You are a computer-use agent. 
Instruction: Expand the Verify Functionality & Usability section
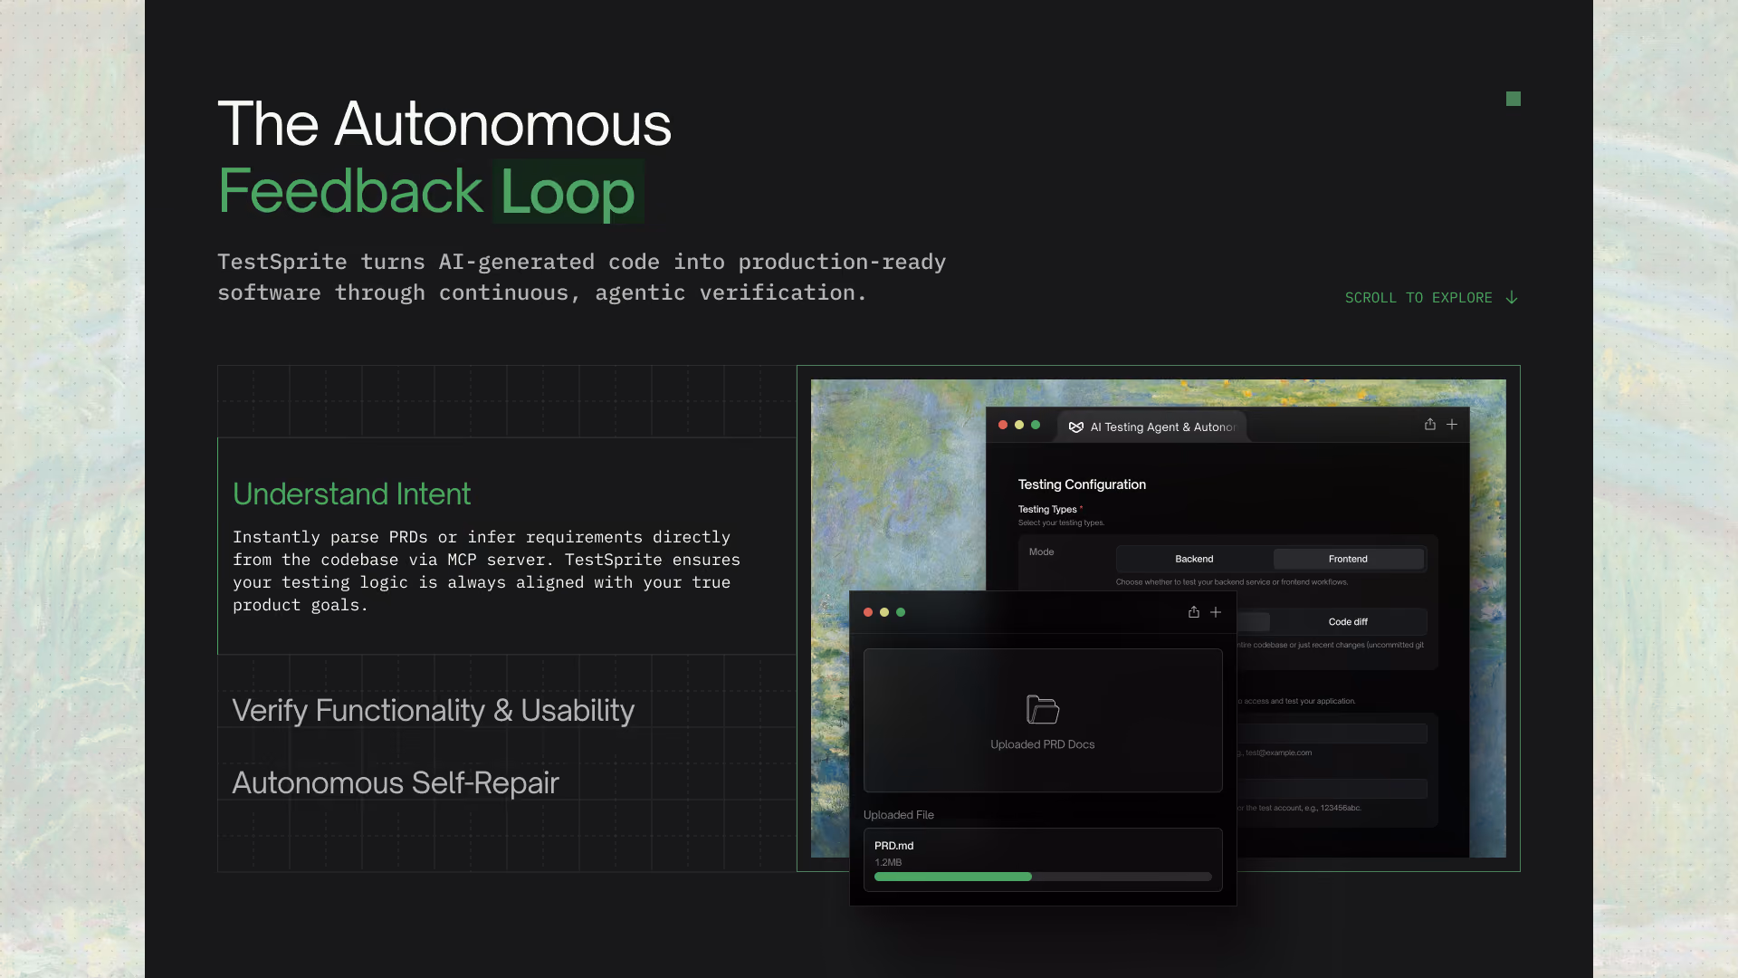[x=434, y=710]
